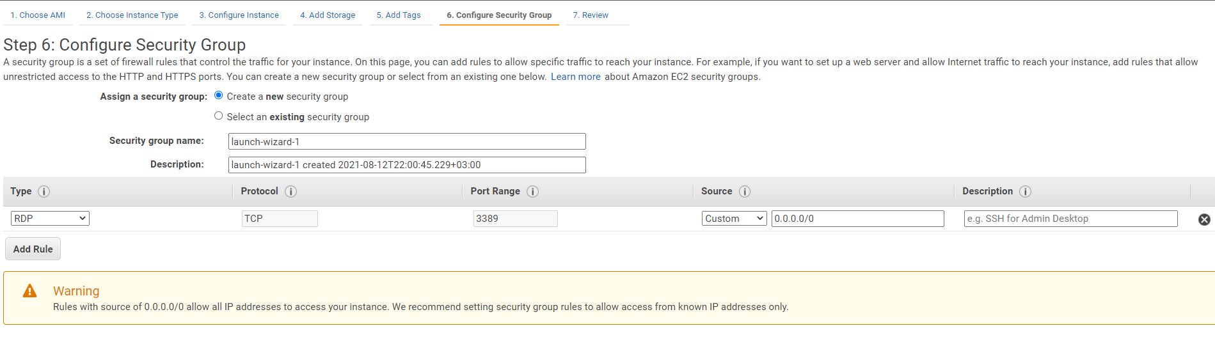Go to 1. Choose AMI tab
The image size is (1215, 351).
pyautogui.click(x=38, y=15)
